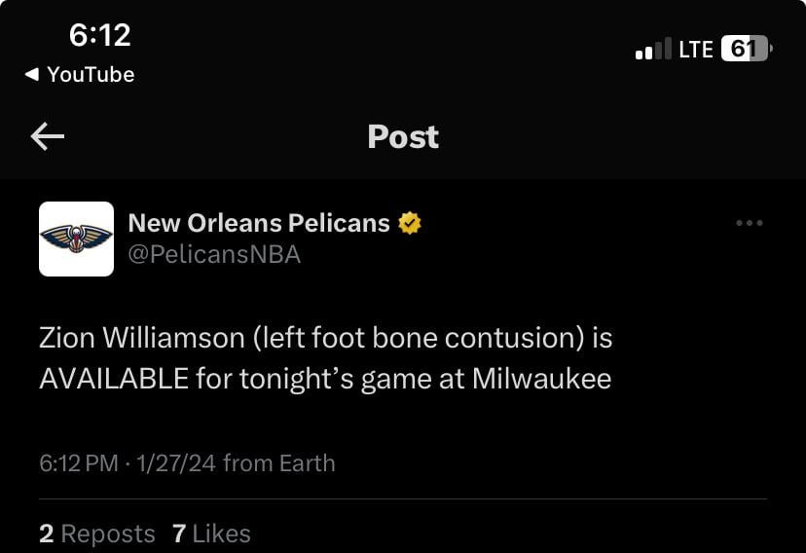This screenshot has height=553, width=806.
Task: Tap the 1/27/24 post date
Action: tap(176, 463)
